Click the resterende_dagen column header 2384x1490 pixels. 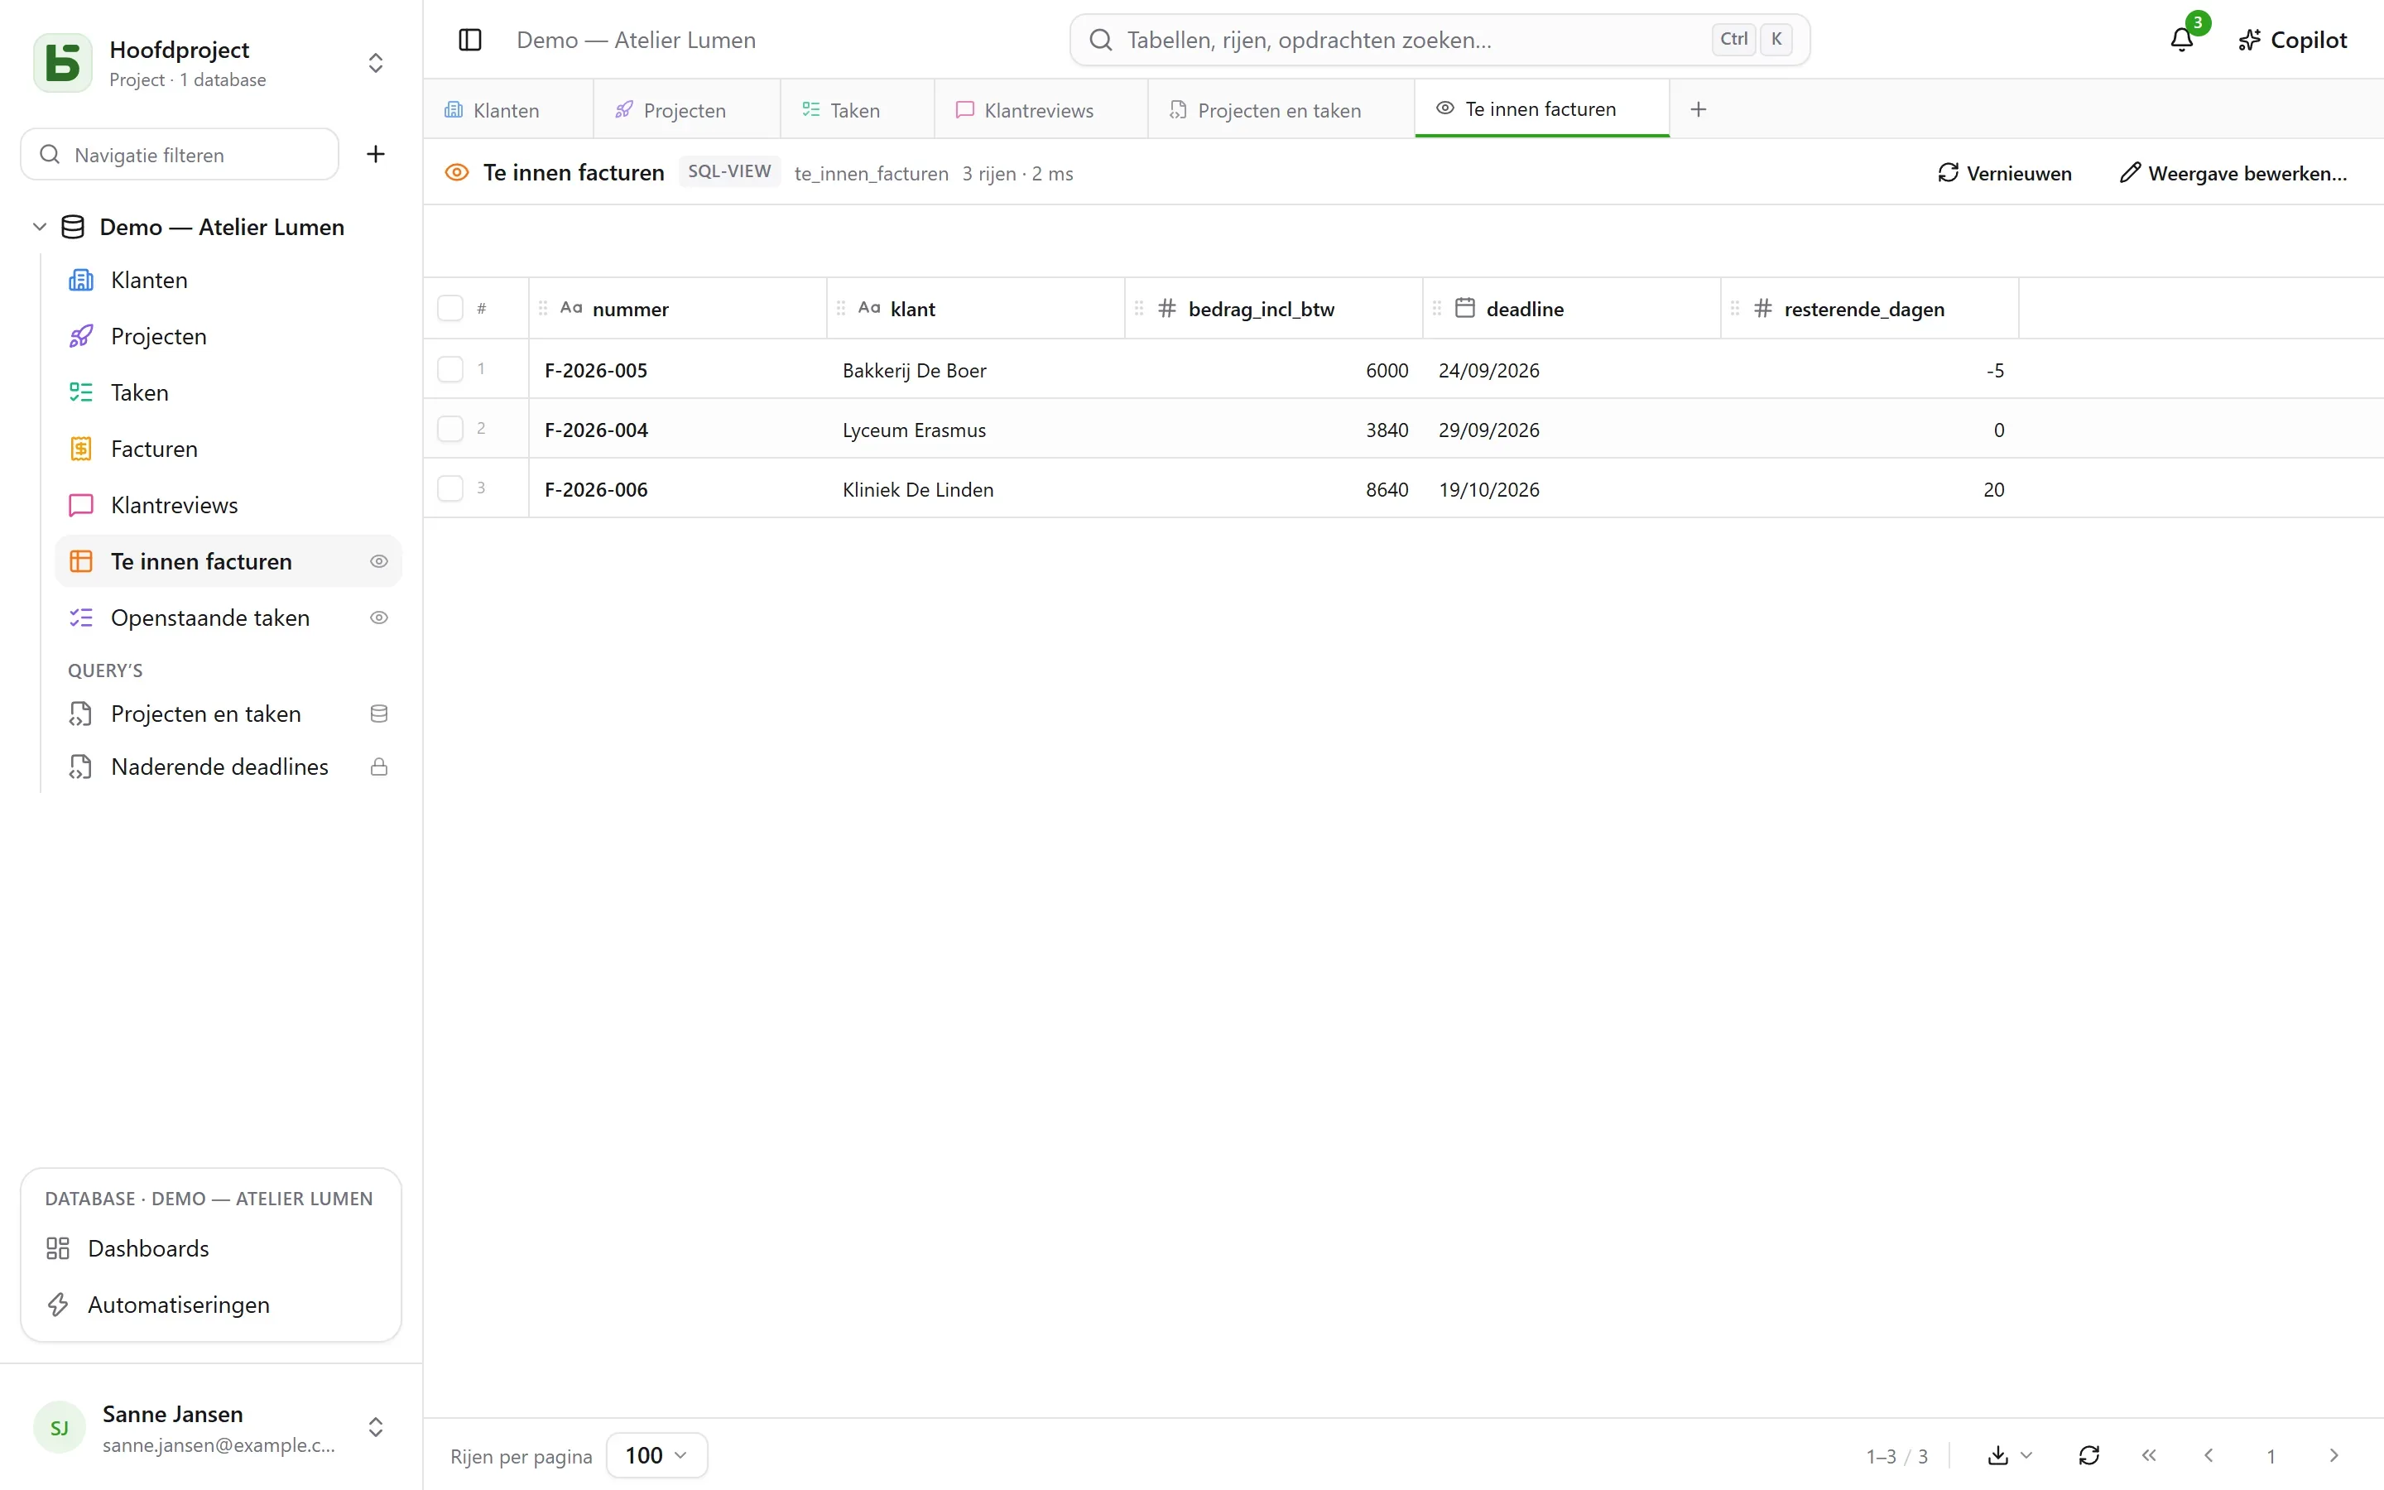1869,309
